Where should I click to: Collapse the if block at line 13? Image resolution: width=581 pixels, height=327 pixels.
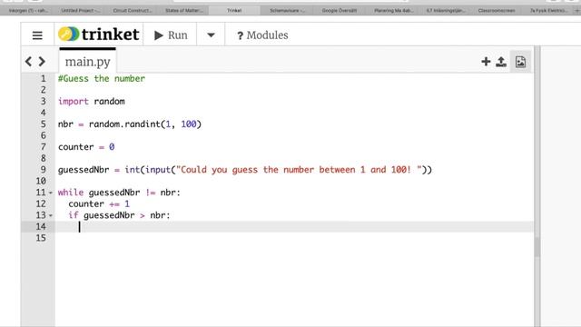51,215
